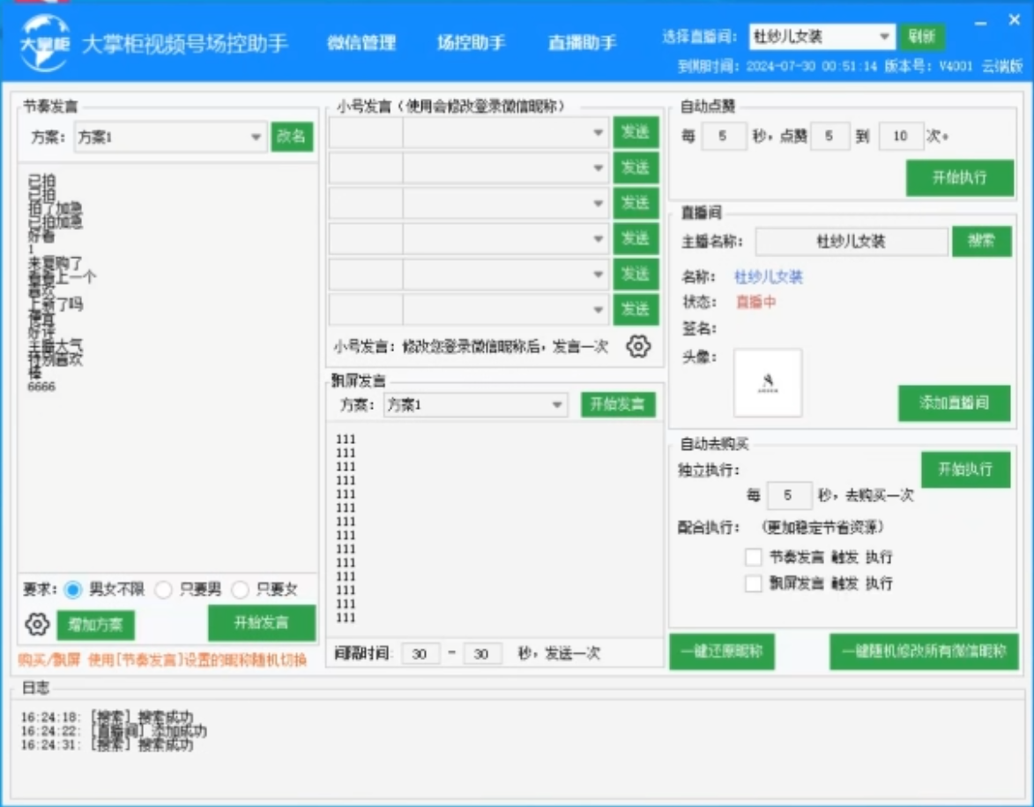Expand the 飘屏发言 方案 dropdown
This screenshot has width=1034, height=807.
557,405
